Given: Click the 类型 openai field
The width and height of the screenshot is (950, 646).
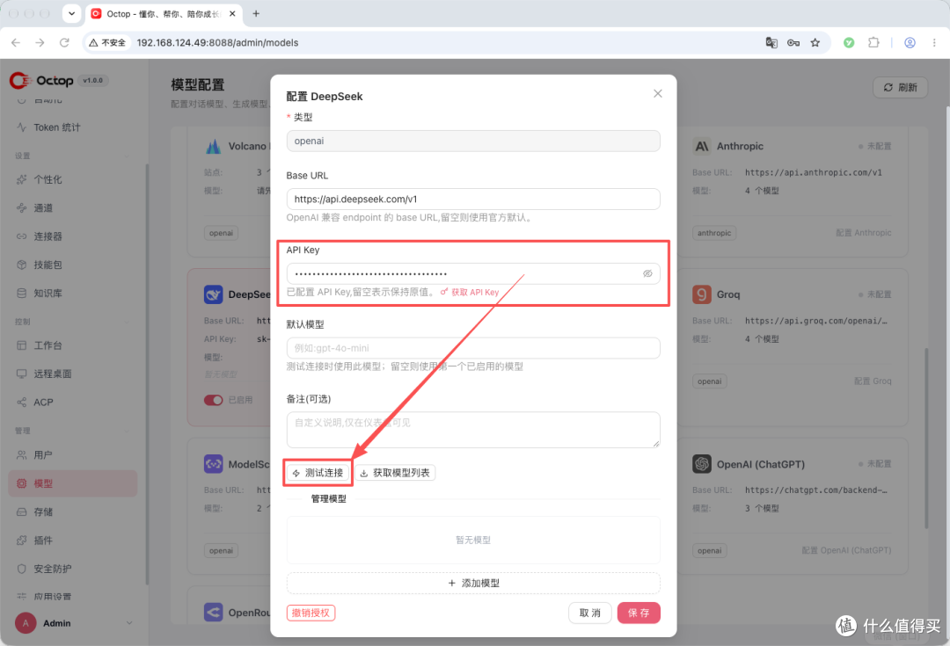Looking at the screenshot, I should pyautogui.click(x=473, y=142).
